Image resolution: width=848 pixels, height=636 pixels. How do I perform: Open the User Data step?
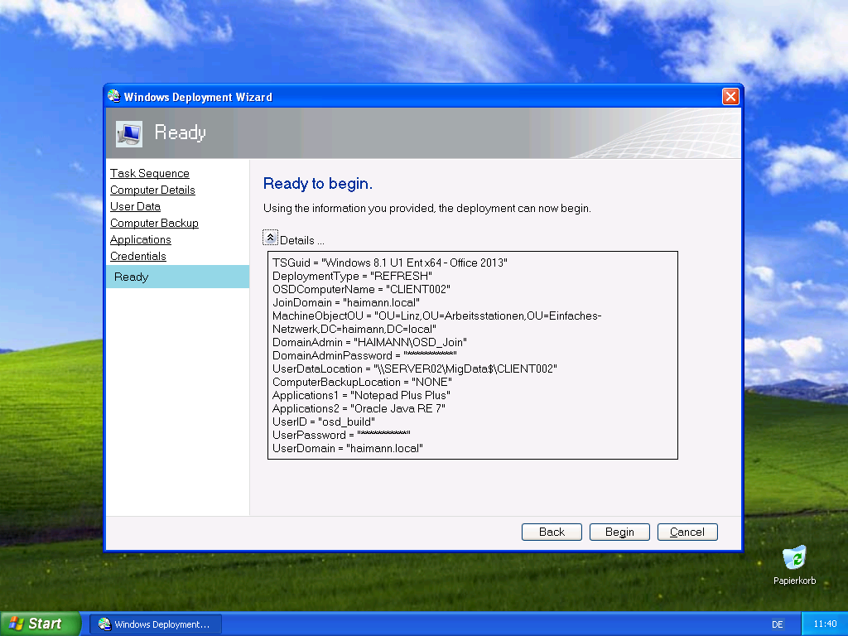135,206
